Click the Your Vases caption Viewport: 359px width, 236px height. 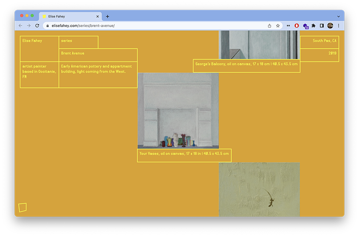(184, 155)
